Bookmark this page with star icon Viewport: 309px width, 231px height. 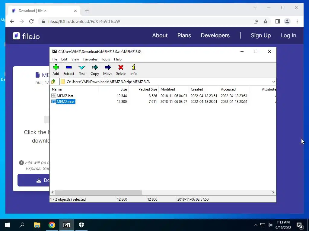point(266,21)
